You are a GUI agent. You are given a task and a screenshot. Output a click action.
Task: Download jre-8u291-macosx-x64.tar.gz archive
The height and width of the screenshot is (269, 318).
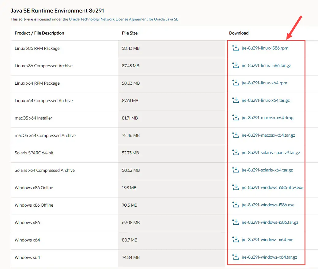[268, 135]
